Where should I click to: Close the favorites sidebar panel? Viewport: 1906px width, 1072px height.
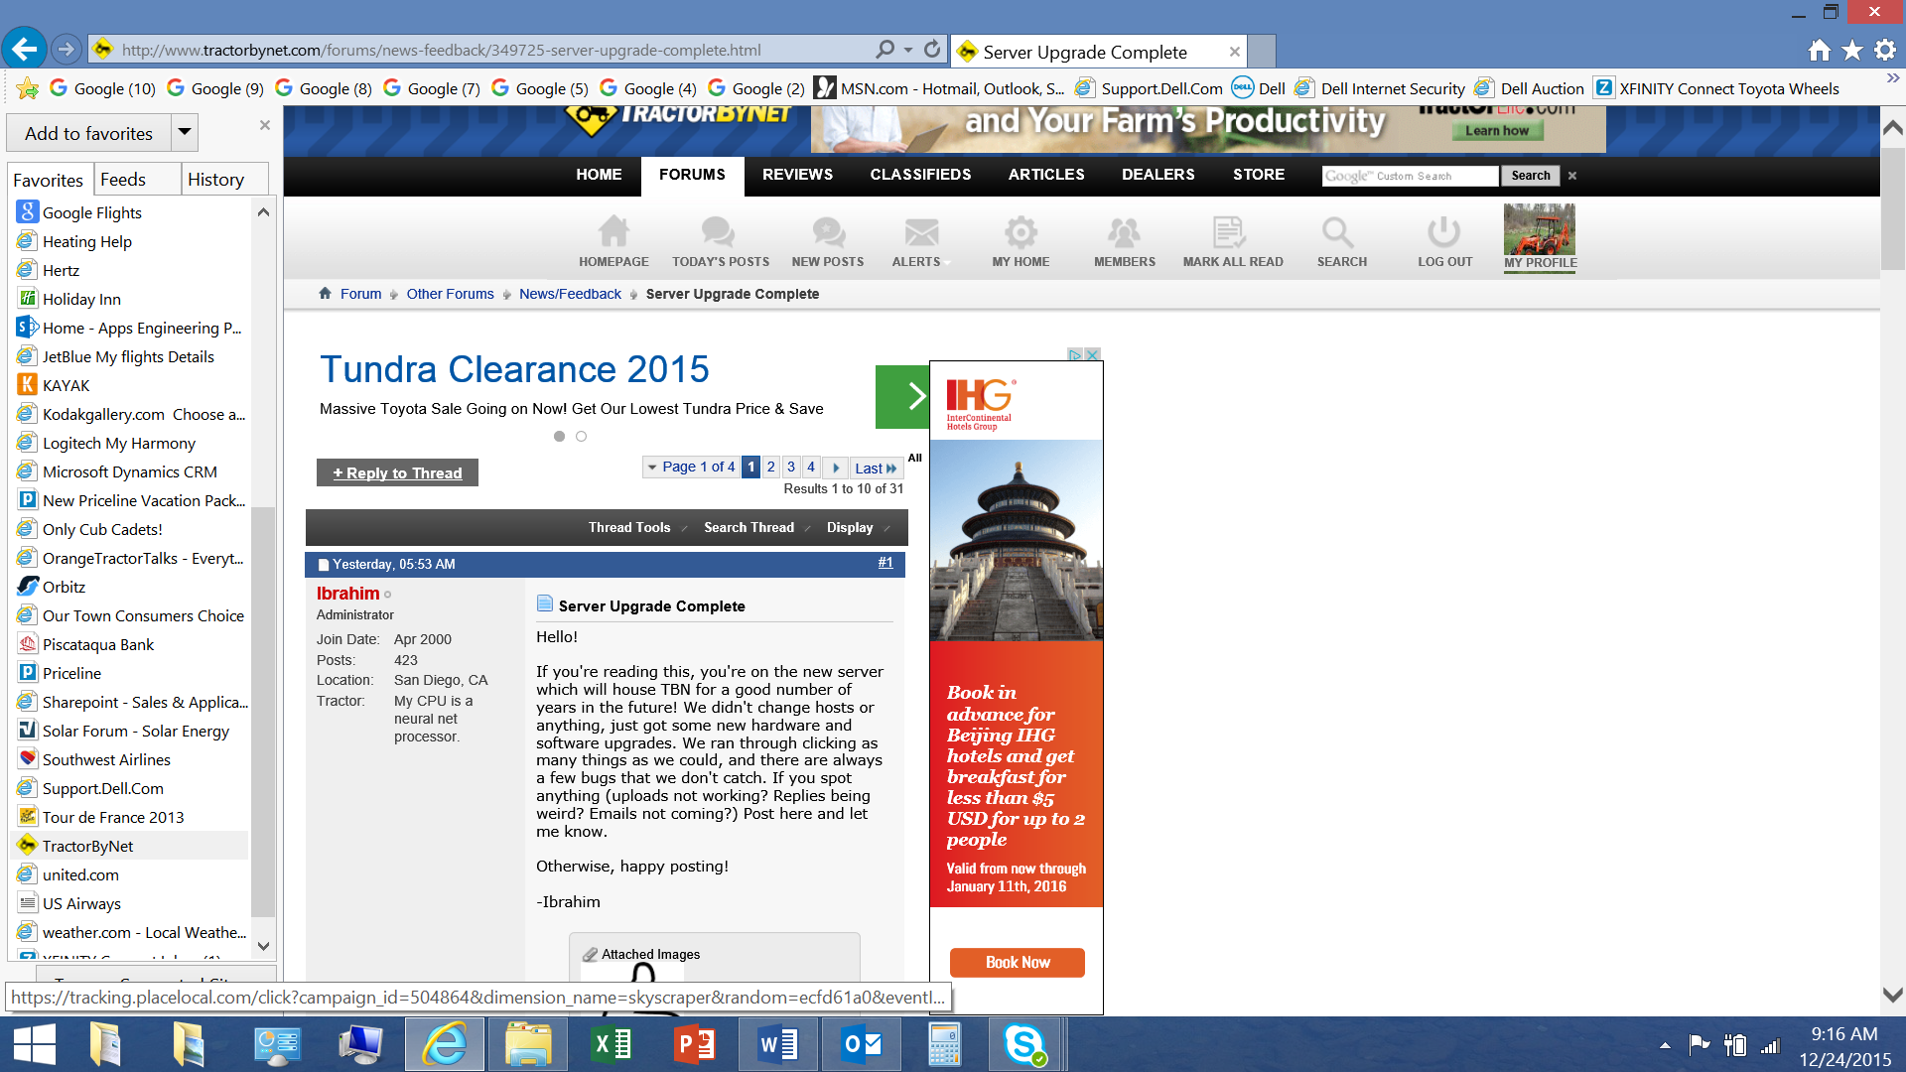pos(264,125)
